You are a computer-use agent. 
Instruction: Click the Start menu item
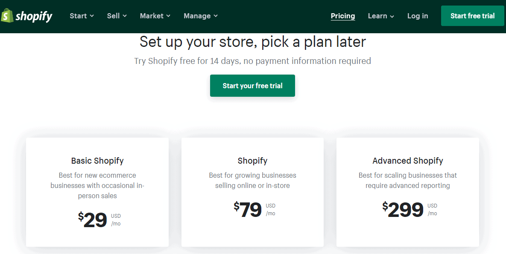point(78,16)
